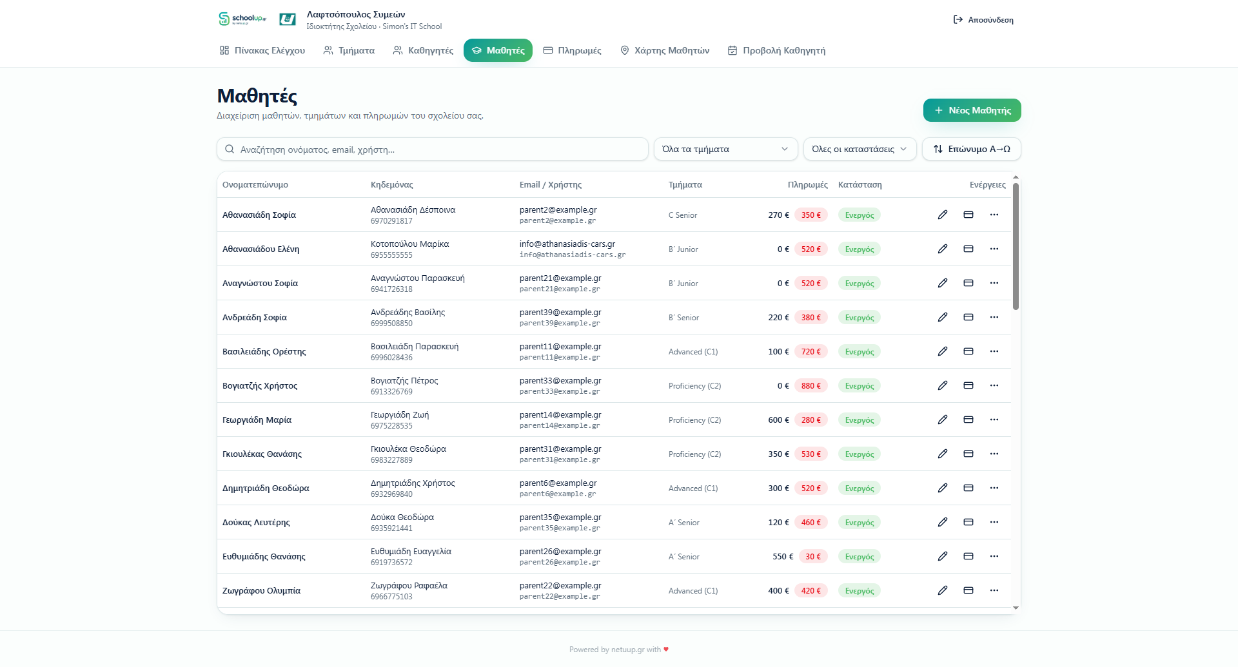Switch to Καθηγητές tab
The image size is (1238, 667).
click(423, 50)
